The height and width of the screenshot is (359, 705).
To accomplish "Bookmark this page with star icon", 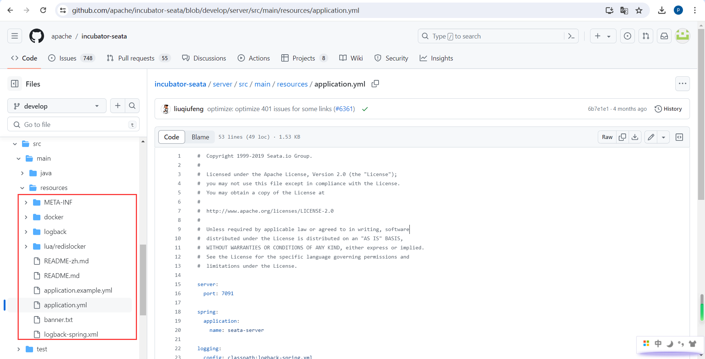I will point(639,10).
